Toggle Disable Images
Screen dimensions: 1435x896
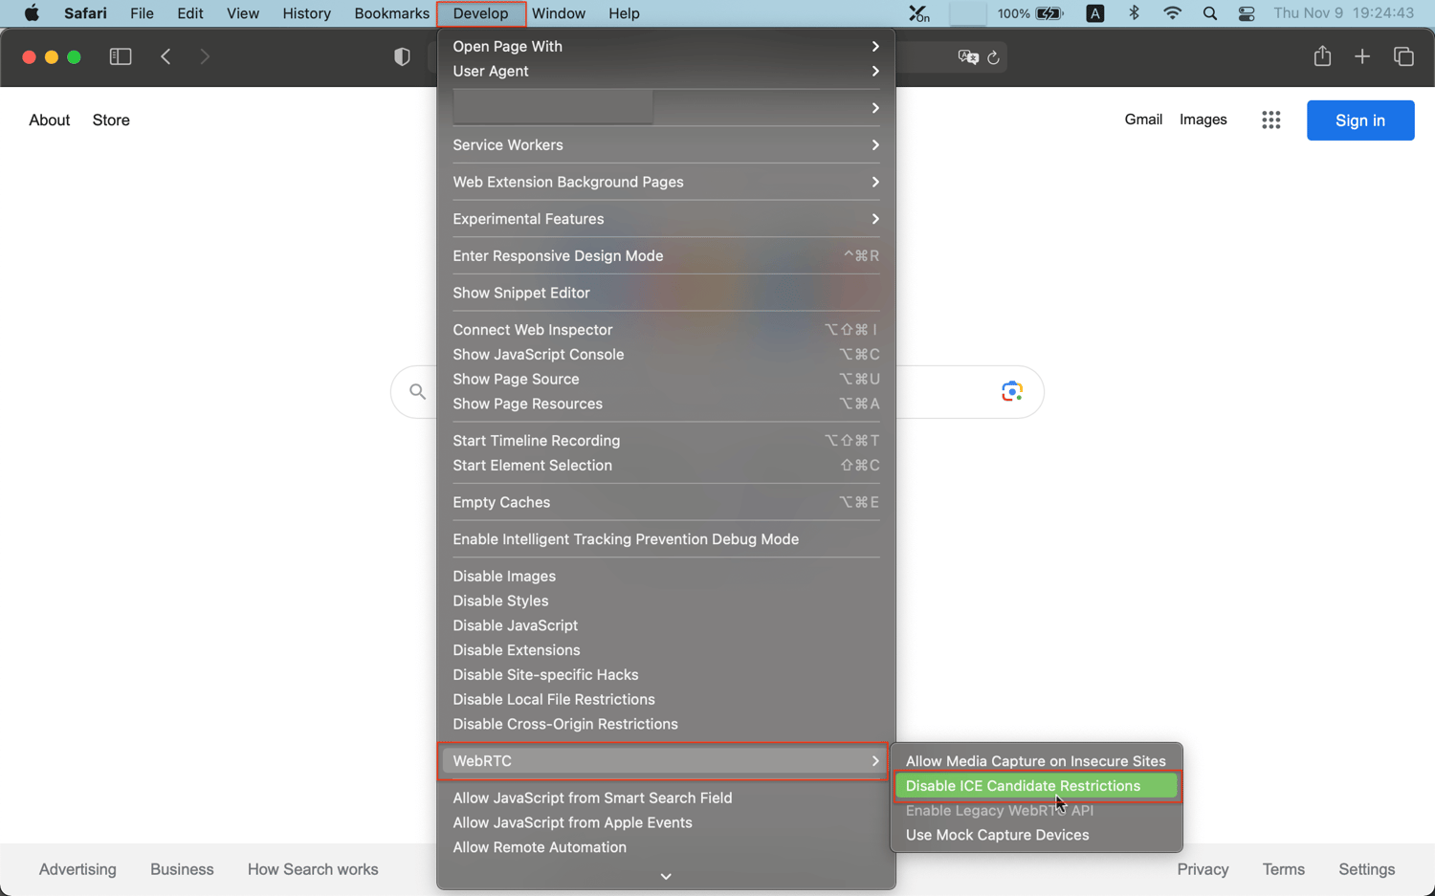[x=504, y=576]
